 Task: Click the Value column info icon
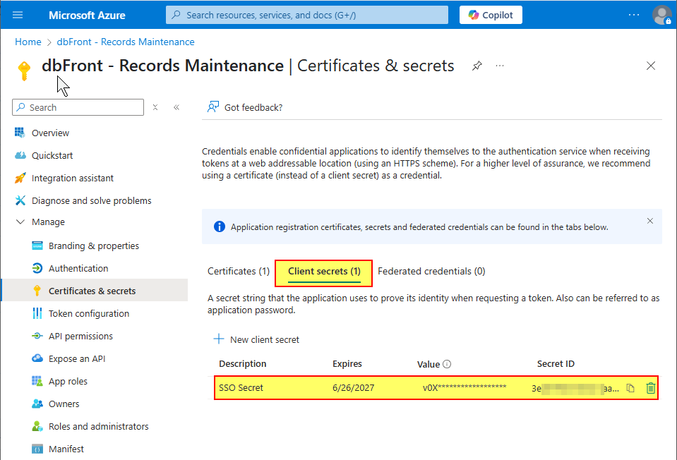click(447, 364)
